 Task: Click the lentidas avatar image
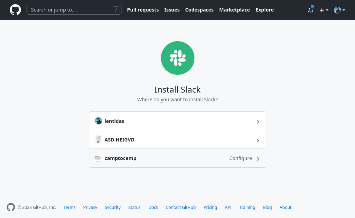[98, 121]
